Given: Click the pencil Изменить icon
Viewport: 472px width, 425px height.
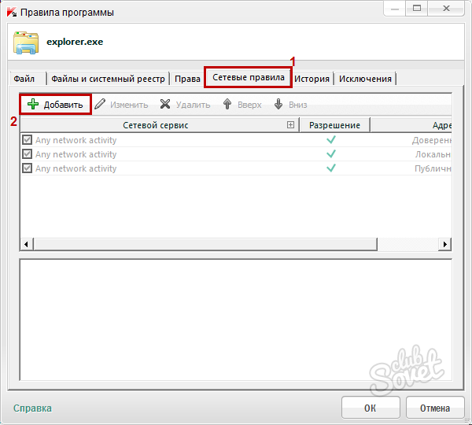Looking at the screenshot, I should [101, 105].
